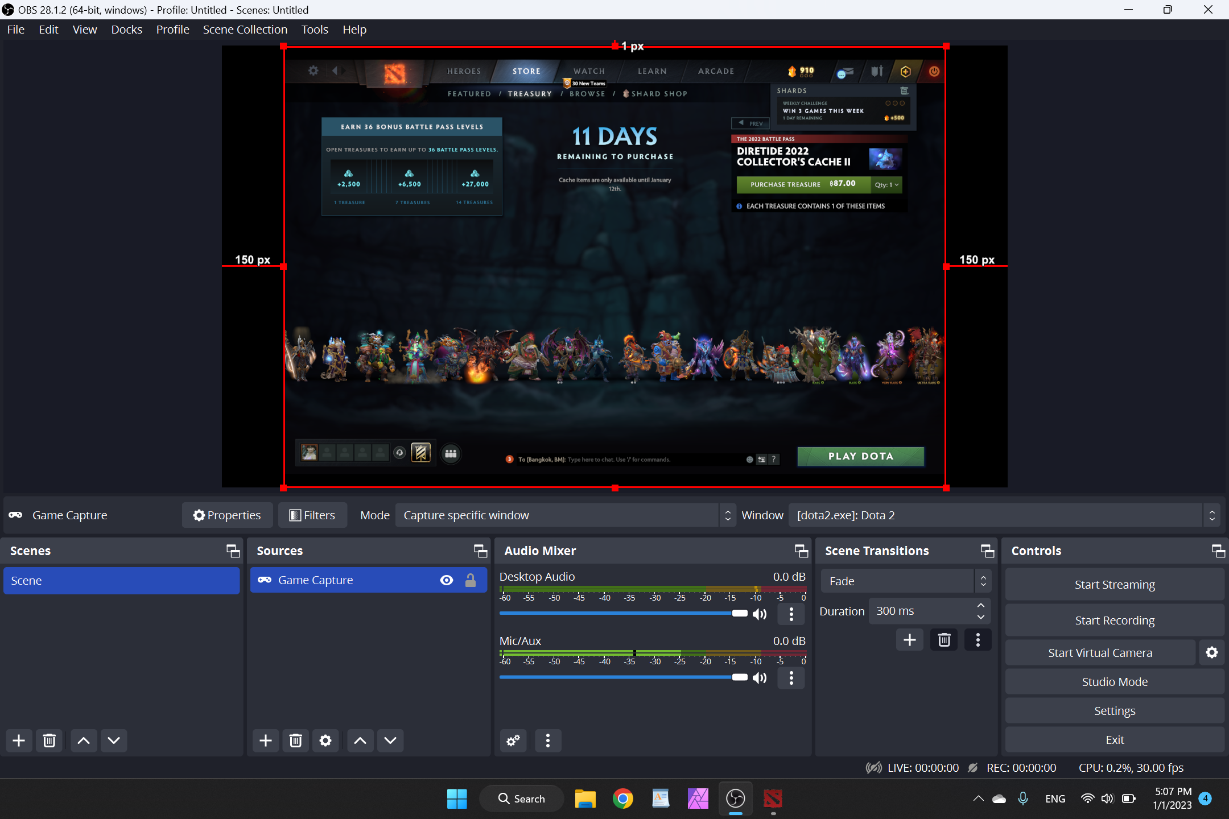
Task: Open the Window selection dropdown
Action: pos(1005,515)
